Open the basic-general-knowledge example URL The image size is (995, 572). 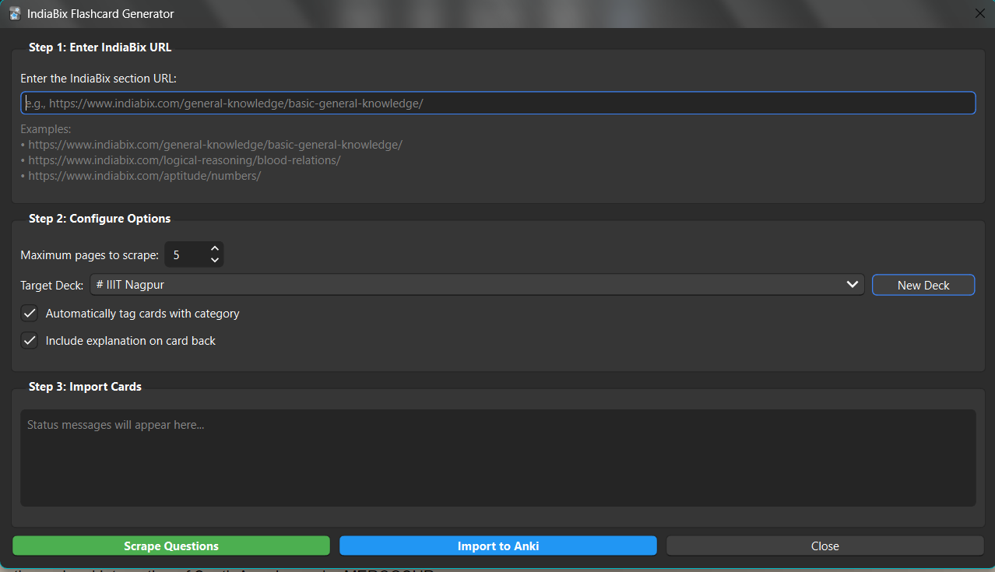(x=216, y=144)
